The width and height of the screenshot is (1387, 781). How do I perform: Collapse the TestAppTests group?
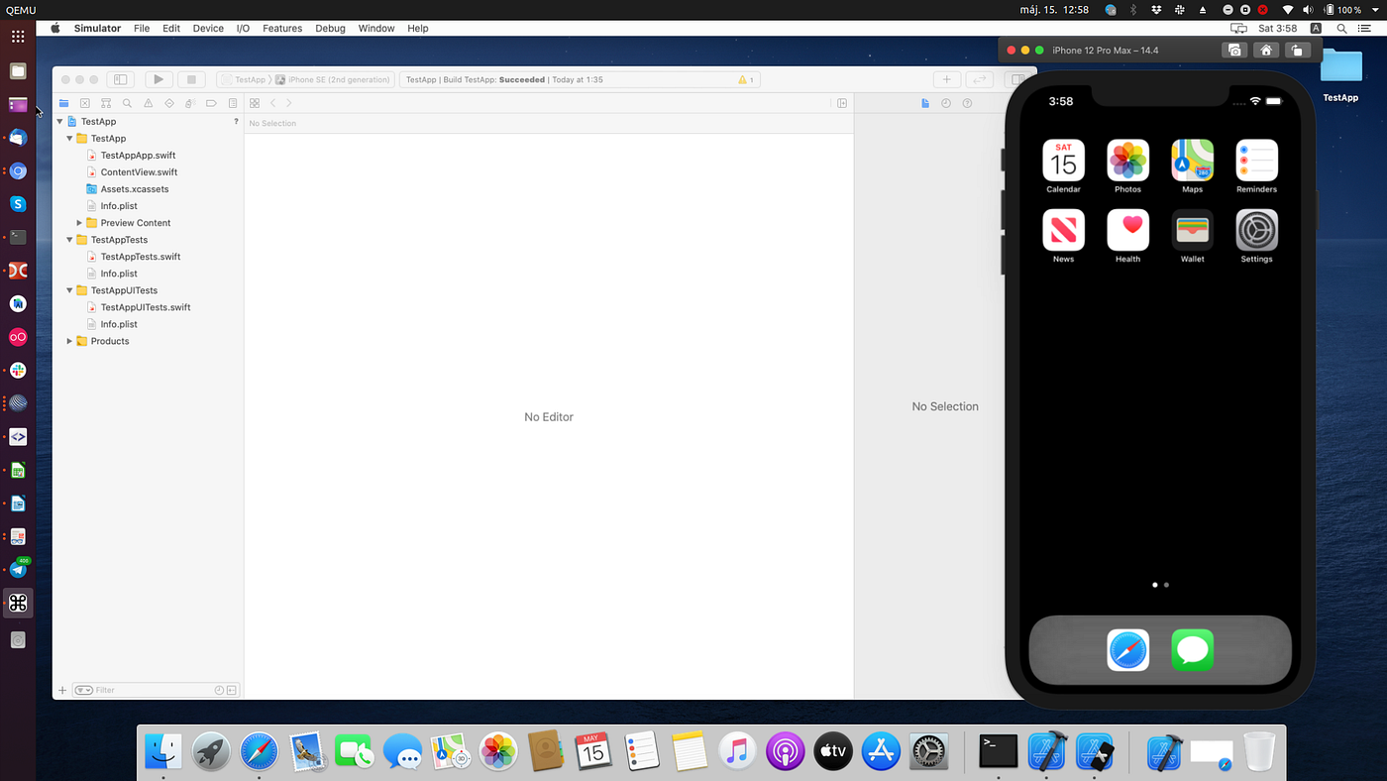point(68,239)
